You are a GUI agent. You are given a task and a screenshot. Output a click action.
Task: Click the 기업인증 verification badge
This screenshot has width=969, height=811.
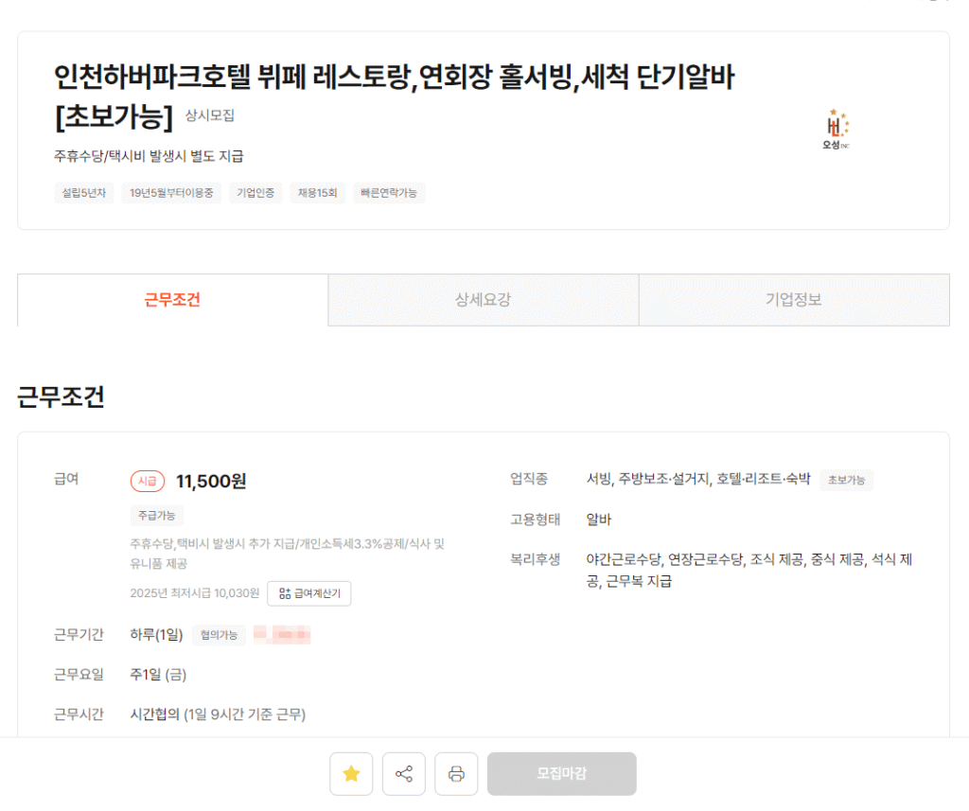click(255, 193)
